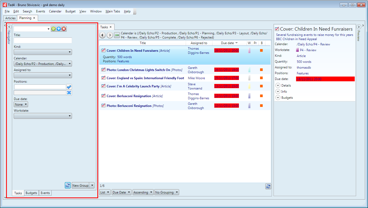Sort by the Assigned to column header

coord(199,43)
